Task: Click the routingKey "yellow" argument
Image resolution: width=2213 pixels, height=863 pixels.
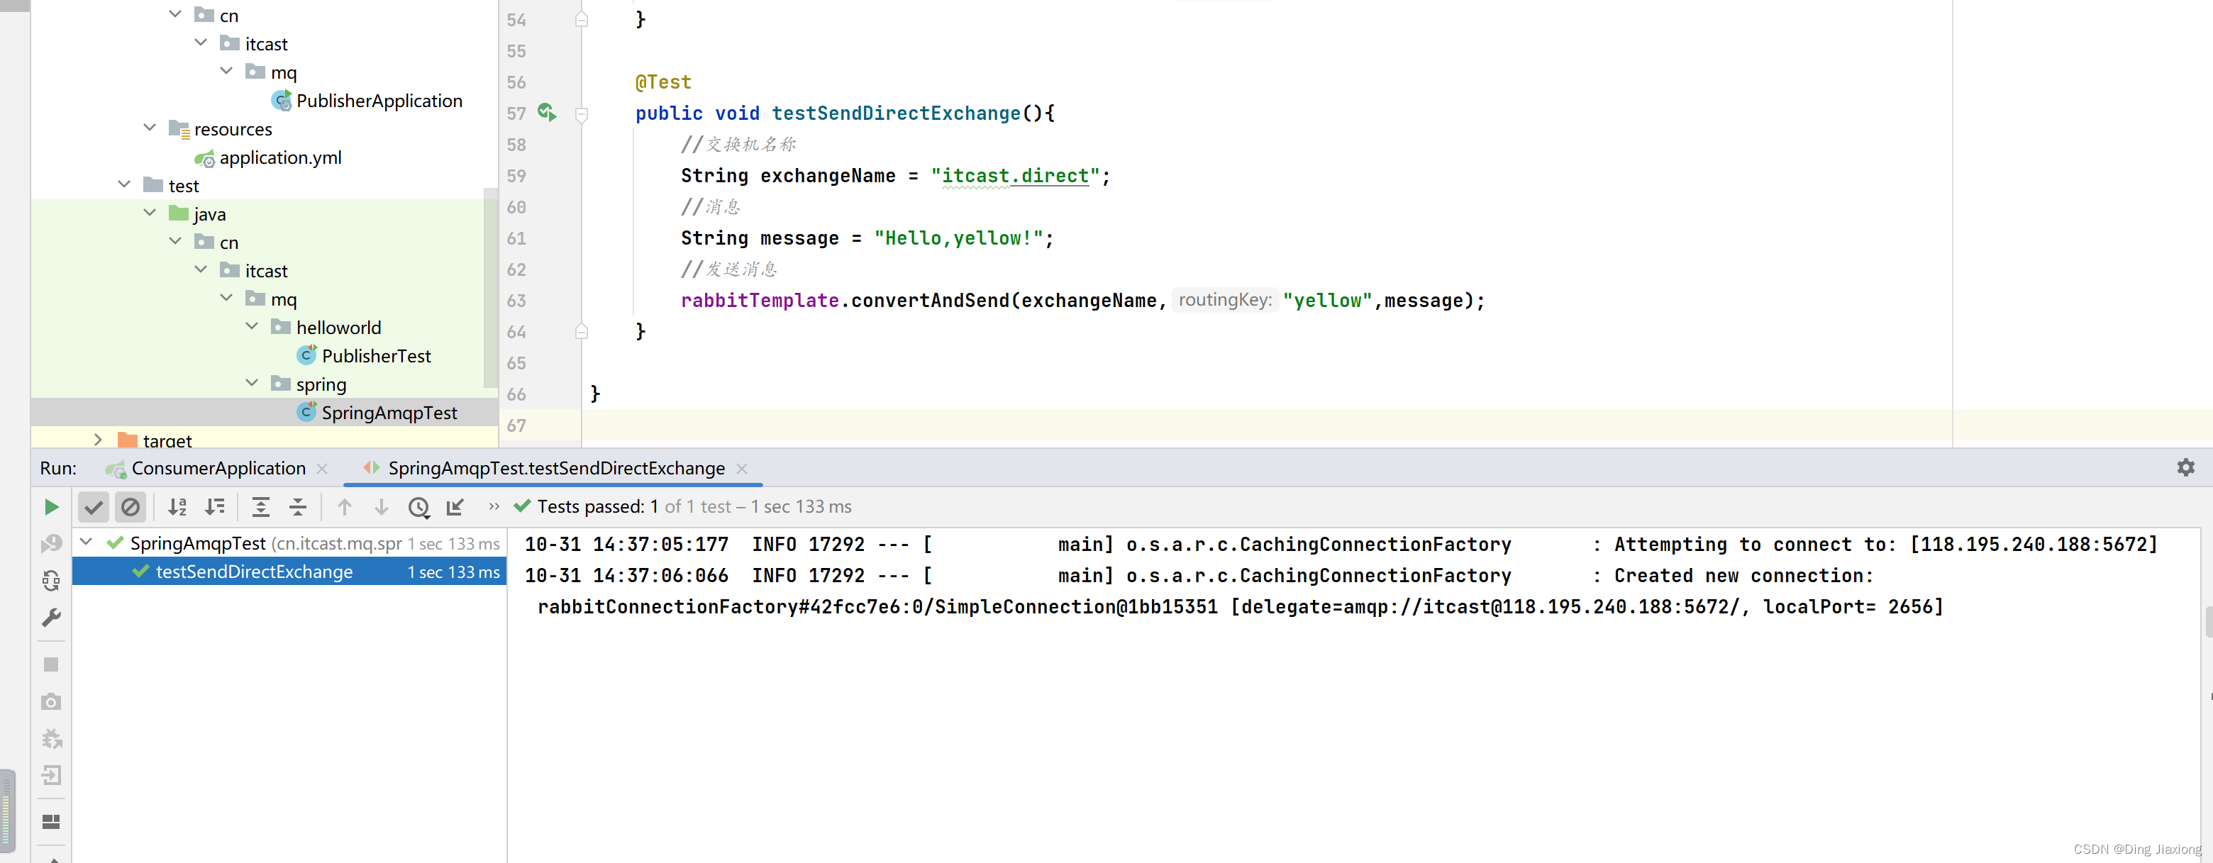Action: [1327, 301]
